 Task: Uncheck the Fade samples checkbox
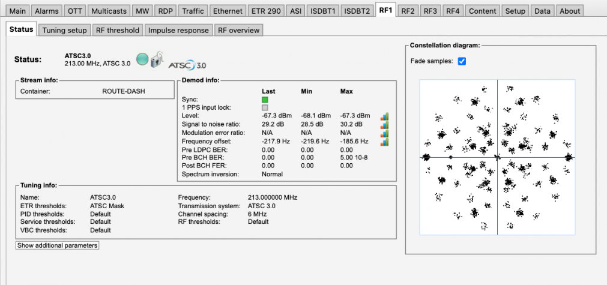pos(462,61)
